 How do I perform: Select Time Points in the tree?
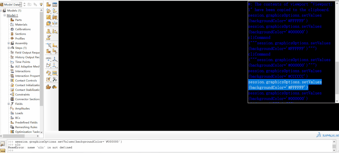click(x=23, y=62)
